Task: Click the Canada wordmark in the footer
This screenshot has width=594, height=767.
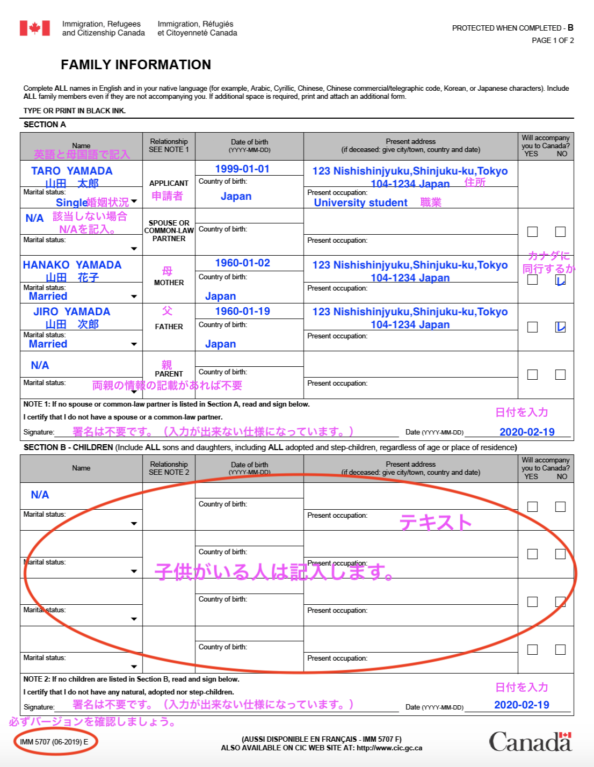Action: coord(530,742)
